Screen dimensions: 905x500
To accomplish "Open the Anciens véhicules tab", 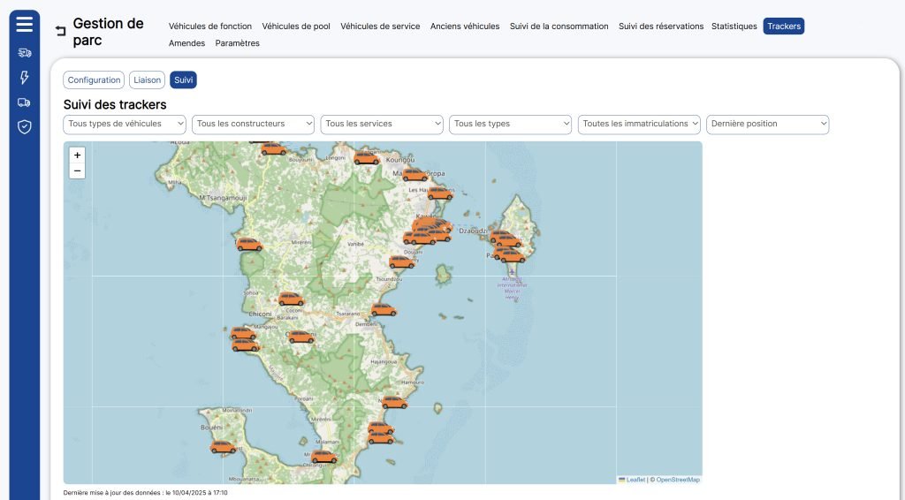I will [x=465, y=26].
